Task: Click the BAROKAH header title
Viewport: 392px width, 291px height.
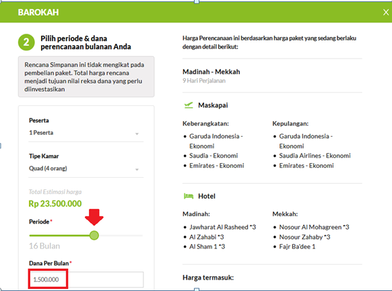Action: click(x=38, y=12)
